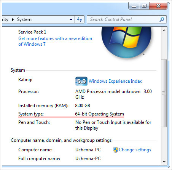Click the Windows 7 logo orb

click(126, 42)
